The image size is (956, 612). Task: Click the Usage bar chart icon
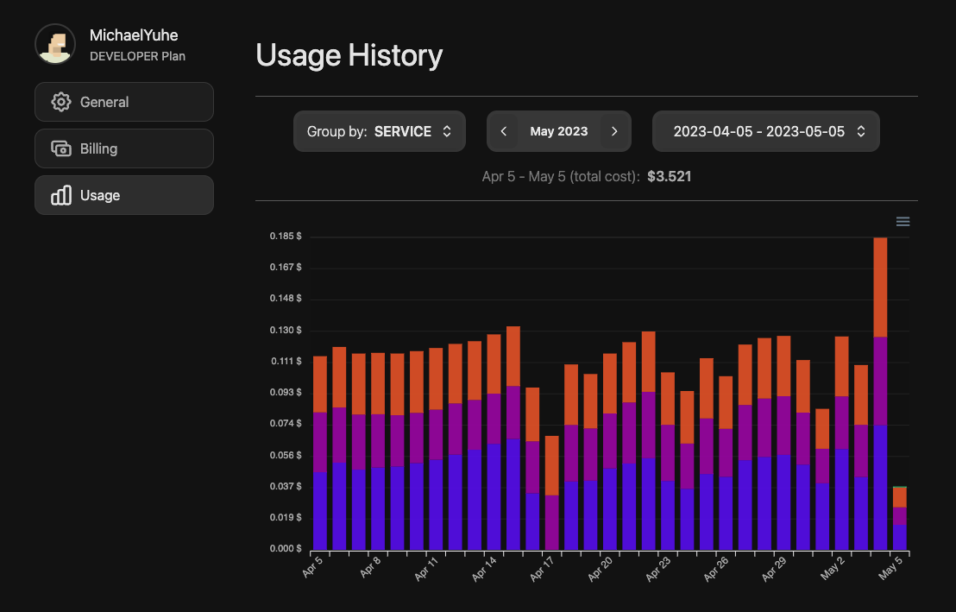tap(60, 195)
